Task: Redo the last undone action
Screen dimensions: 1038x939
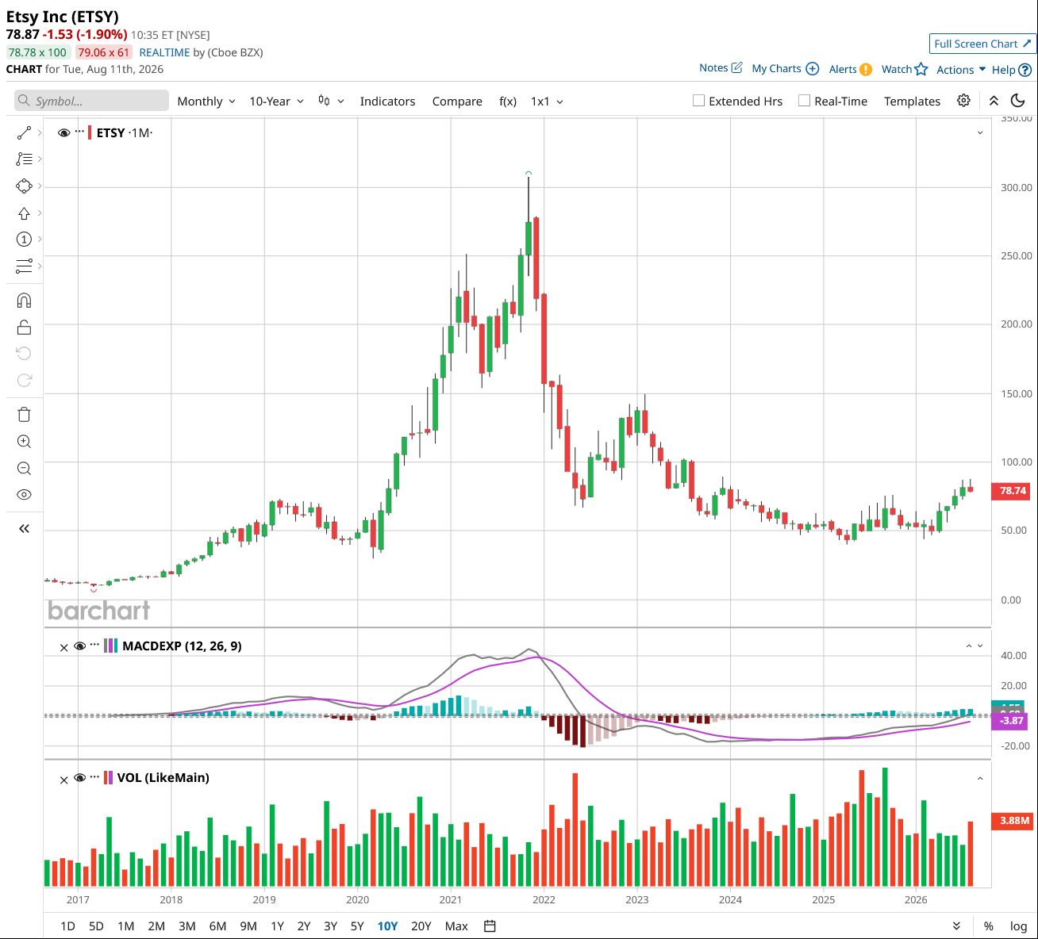Action: (x=24, y=380)
